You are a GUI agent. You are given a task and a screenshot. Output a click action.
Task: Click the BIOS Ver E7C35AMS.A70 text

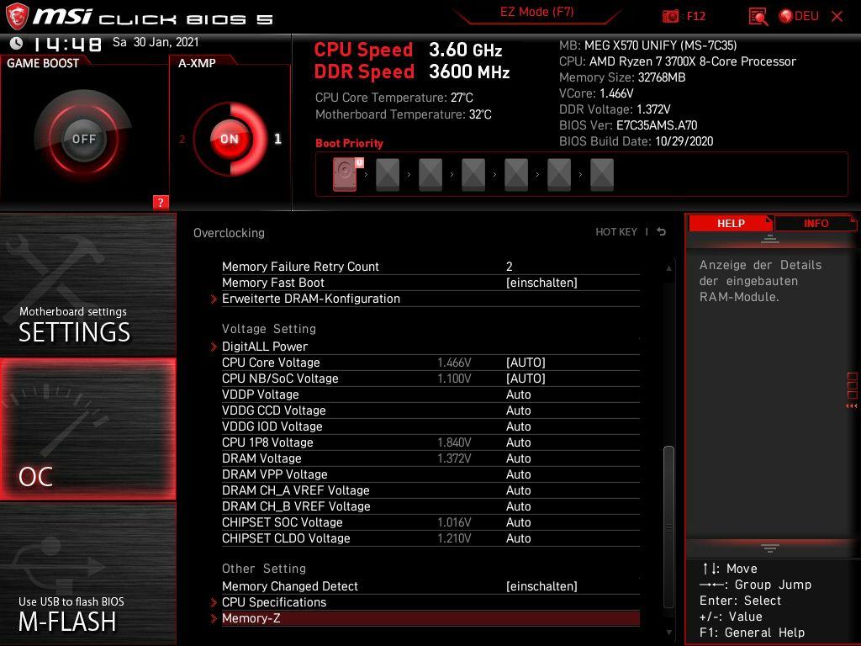pos(628,125)
